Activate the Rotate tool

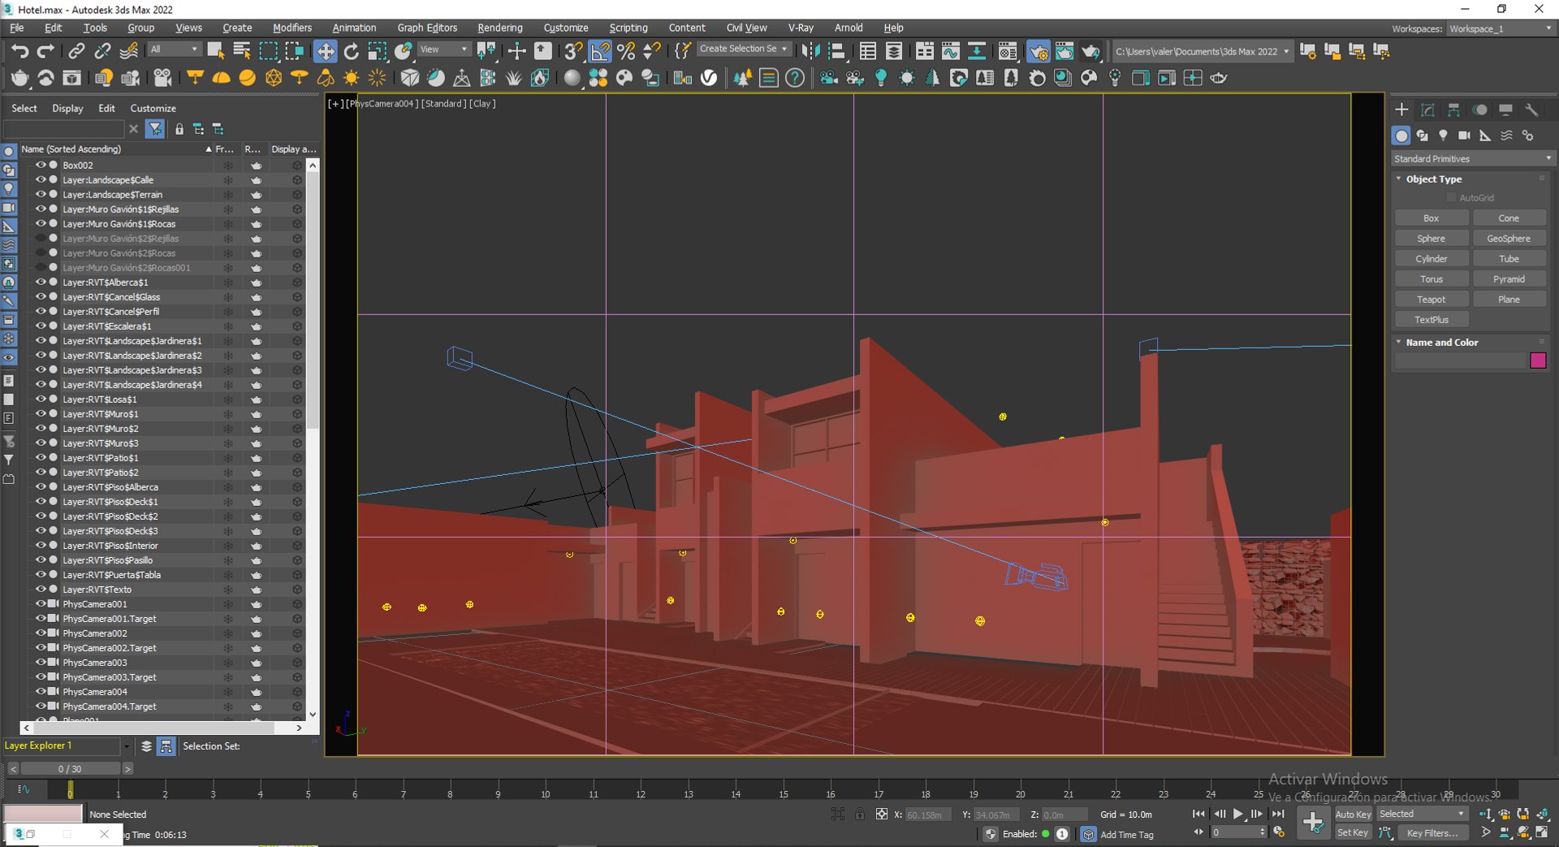[351, 51]
